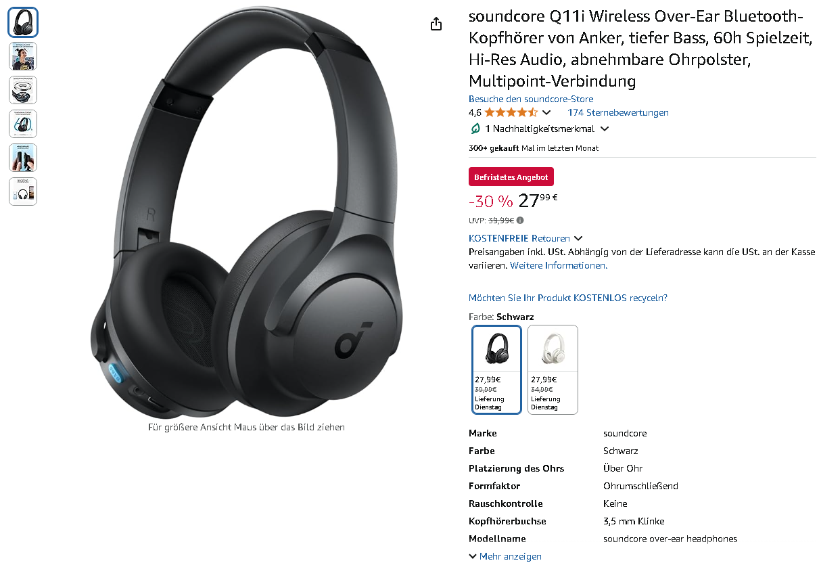Expand Mehr anzeigen product details
This screenshot has height=565, width=819.
(505, 556)
